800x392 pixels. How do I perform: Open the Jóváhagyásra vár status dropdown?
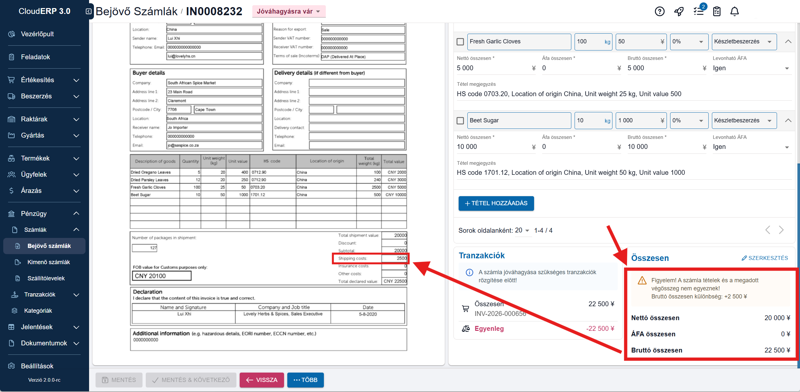click(x=289, y=12)
